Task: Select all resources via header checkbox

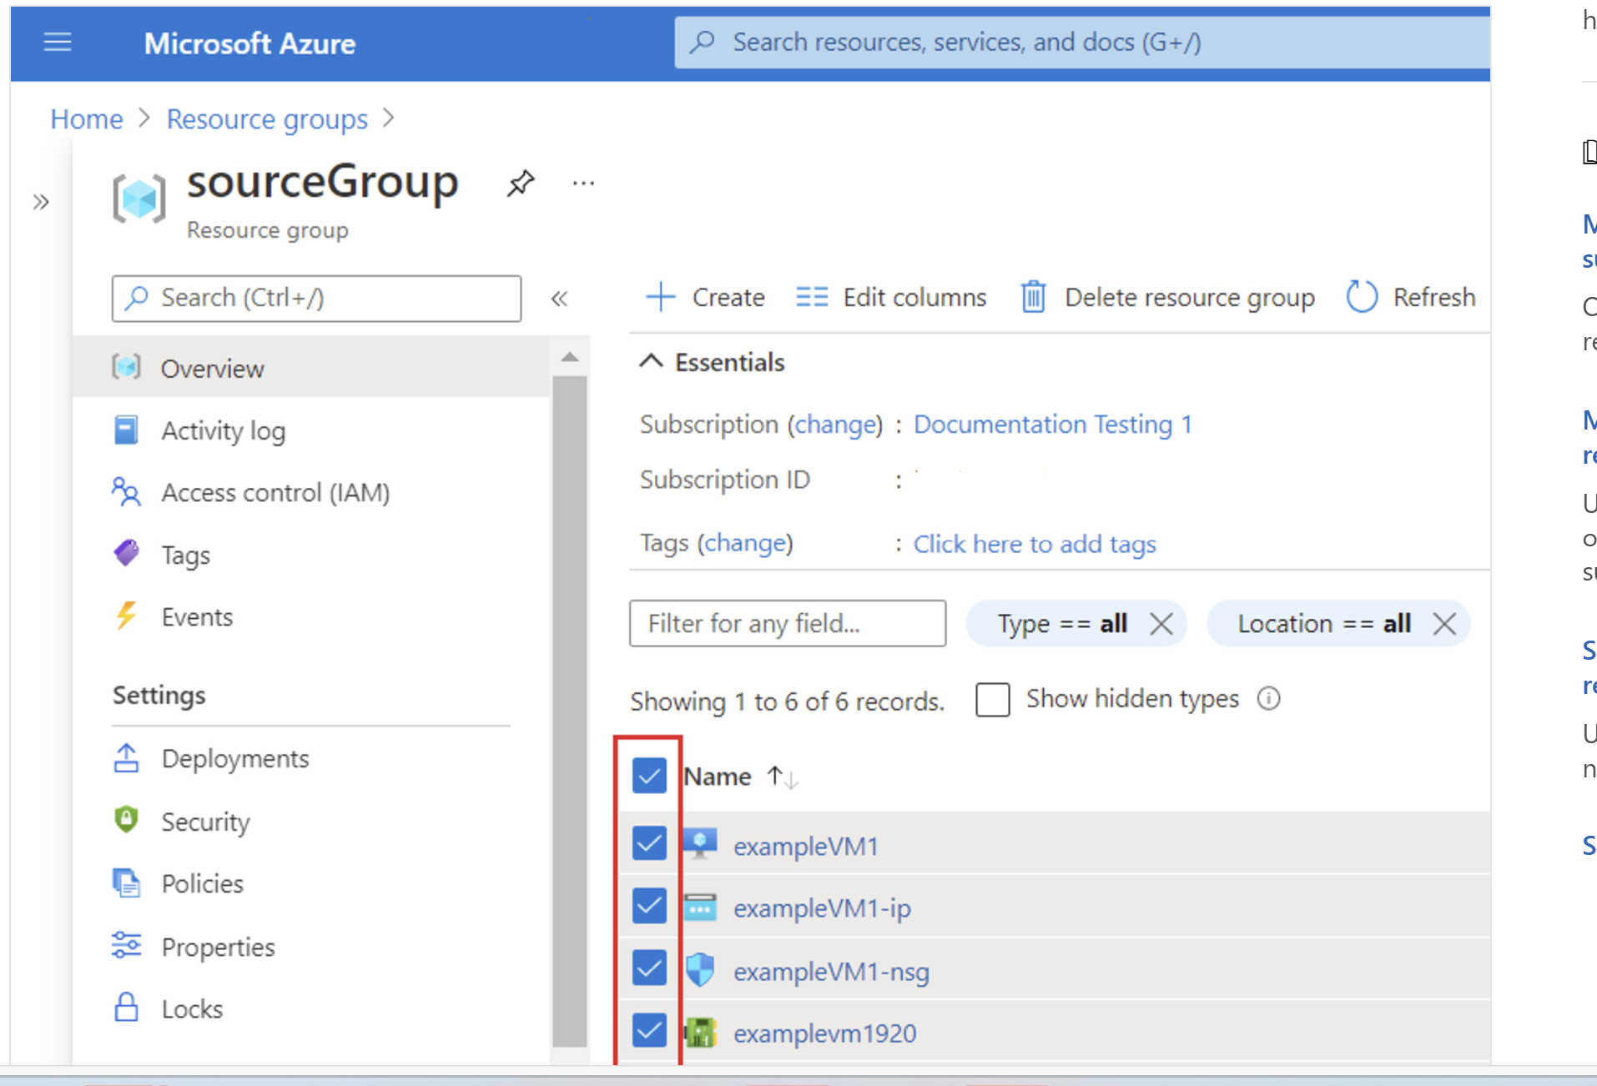Action: coord(648,776)
